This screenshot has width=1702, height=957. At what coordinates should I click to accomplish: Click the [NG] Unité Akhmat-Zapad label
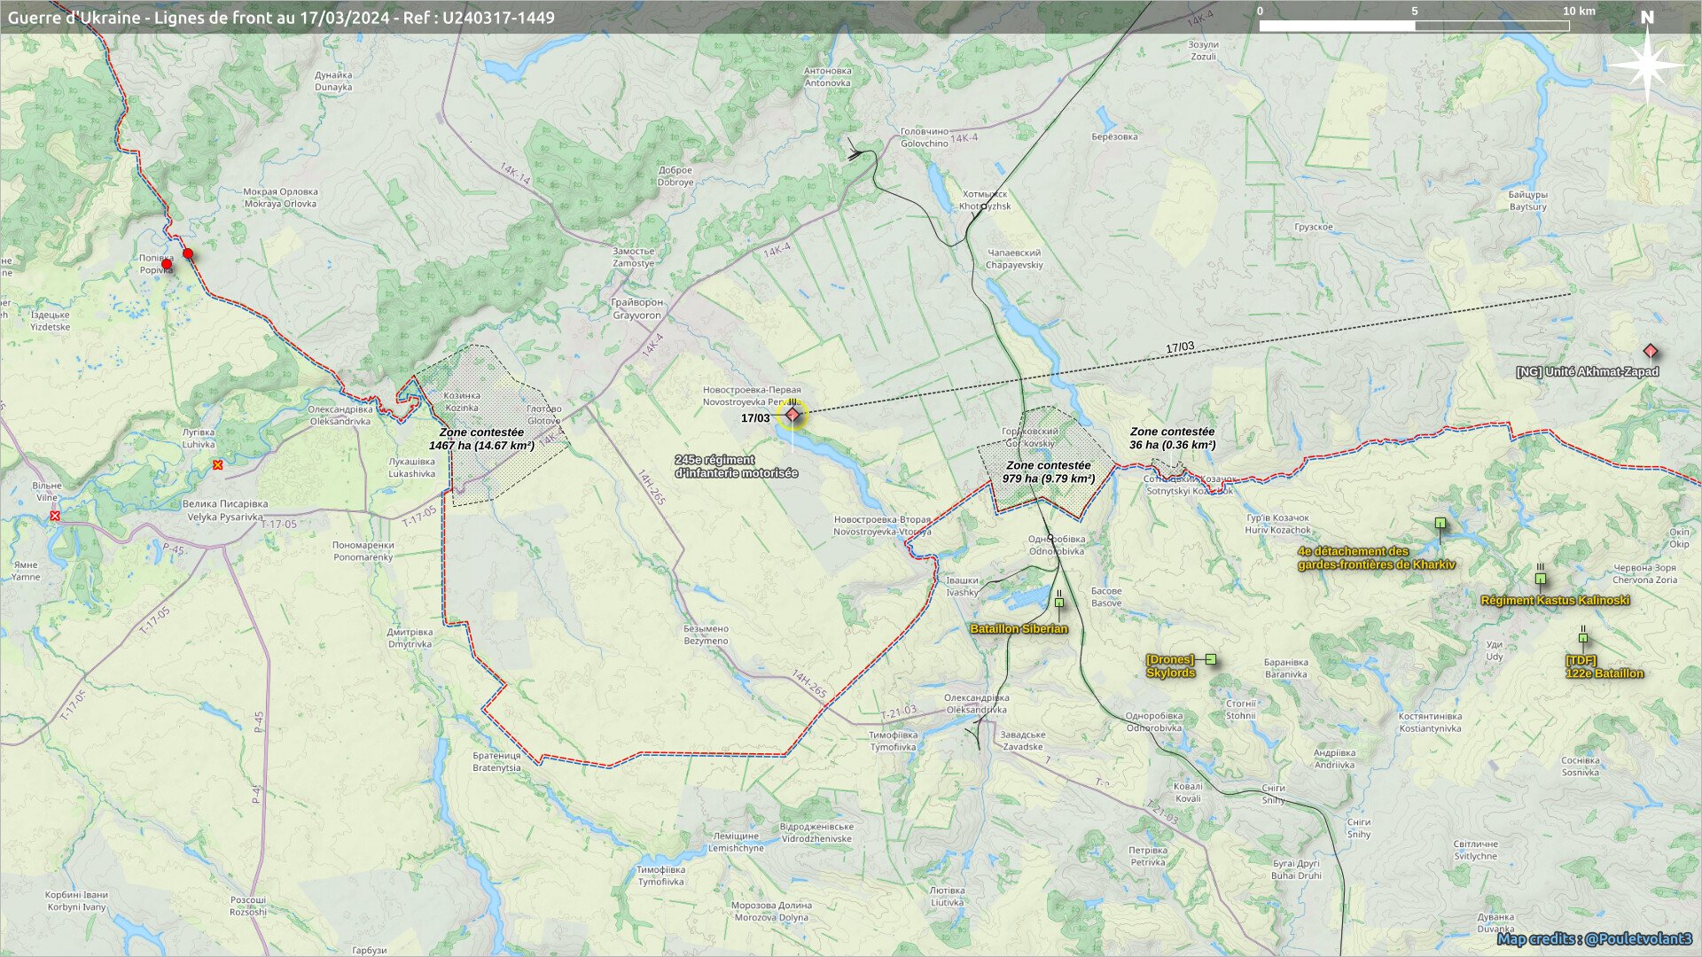pyautogui.click(x=1587, y=372)
